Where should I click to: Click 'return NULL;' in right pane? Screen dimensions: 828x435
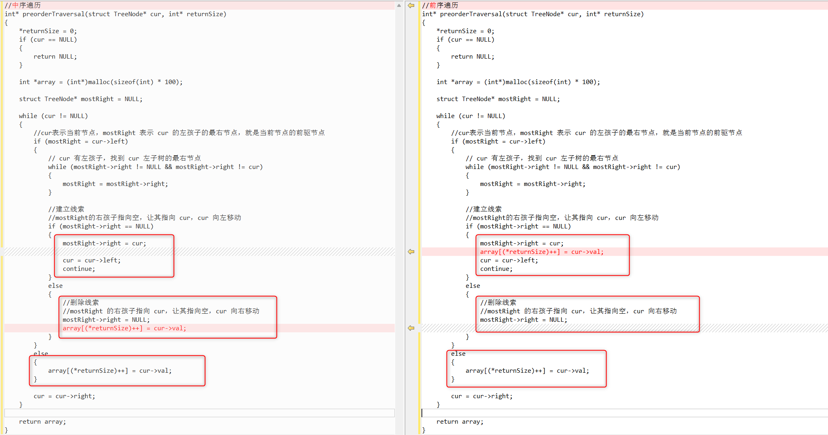pos(473,57)
